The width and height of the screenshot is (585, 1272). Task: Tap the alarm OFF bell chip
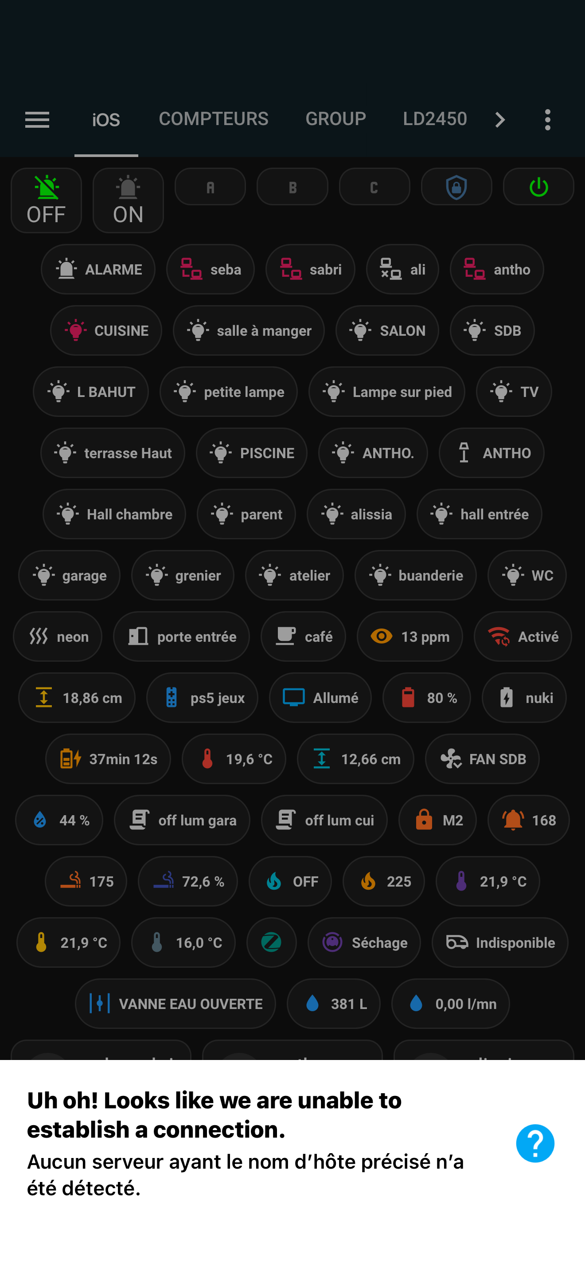point(47,200)
